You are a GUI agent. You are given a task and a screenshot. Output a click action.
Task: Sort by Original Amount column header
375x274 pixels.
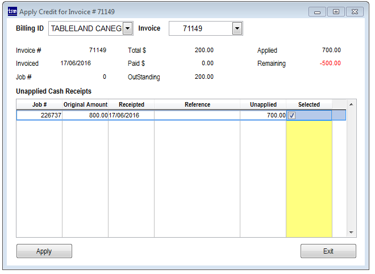[85, 104]
